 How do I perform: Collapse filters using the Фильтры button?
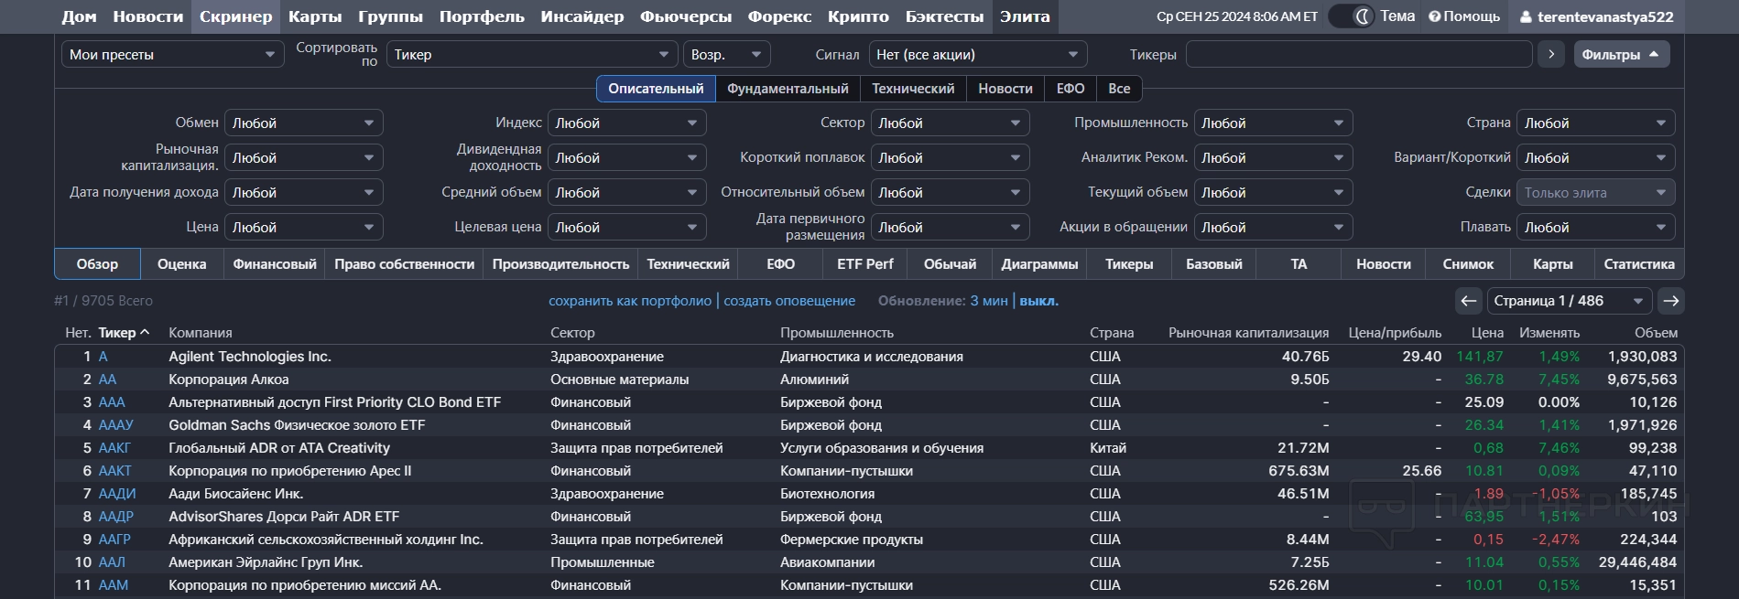(x=1621, y=55)
